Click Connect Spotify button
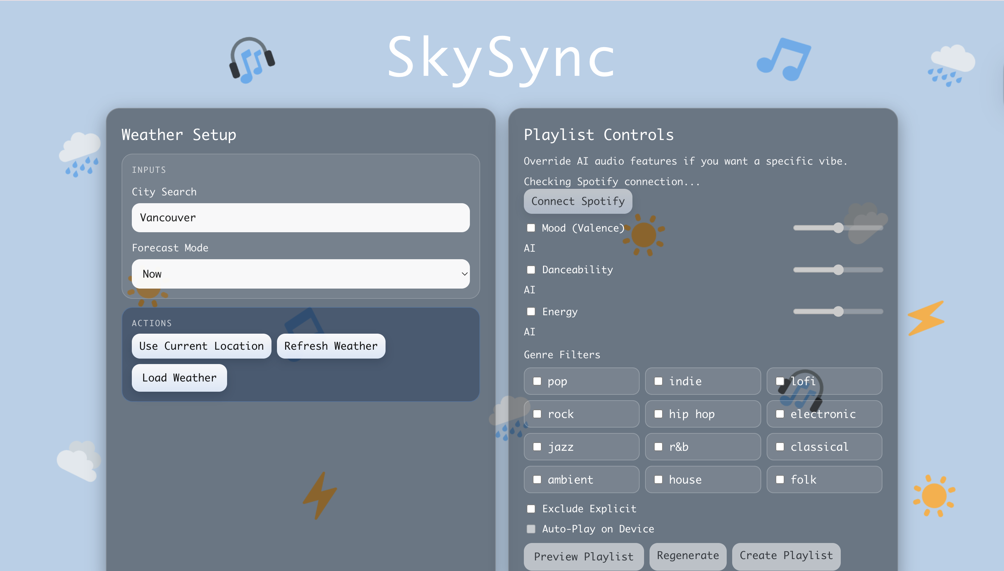Viewport: 1004px width, 571px height. pyautogui.click(x=578, y=201)
